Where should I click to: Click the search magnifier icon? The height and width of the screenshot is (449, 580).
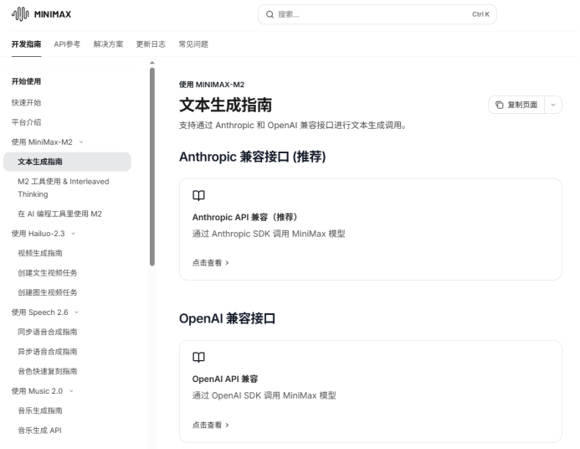tap(270, 15)
